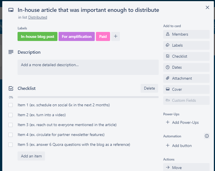Open Cover options from sidebar

click(x=186, y=90)
